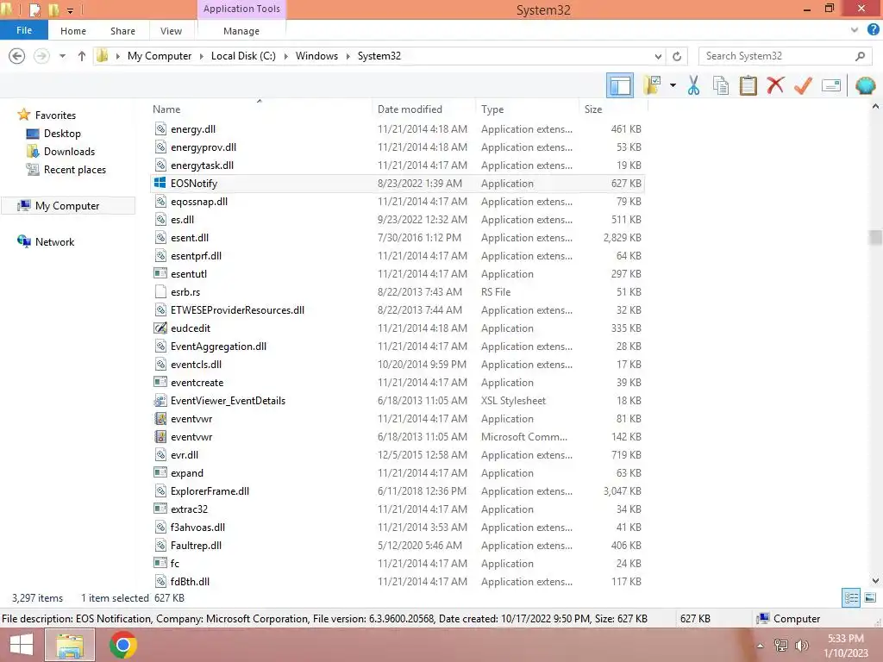Open the Manage ribbon tab
This screenshot has height=662, width=883.
point(241,31)
